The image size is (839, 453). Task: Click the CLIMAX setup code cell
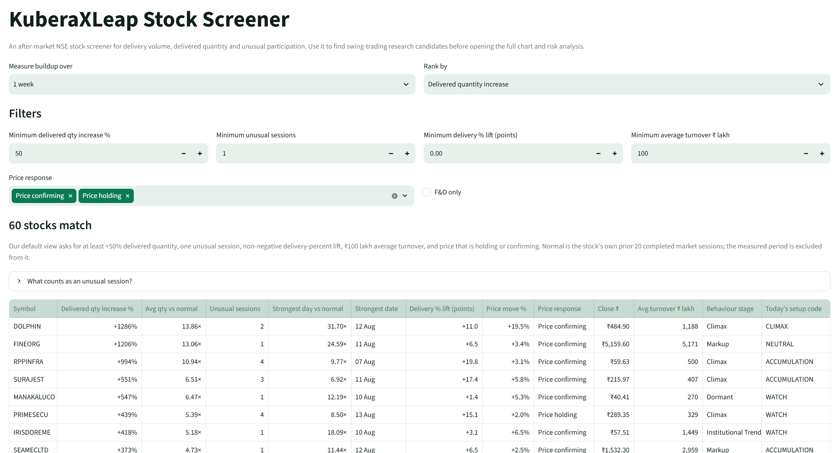[x=796, y=326]
